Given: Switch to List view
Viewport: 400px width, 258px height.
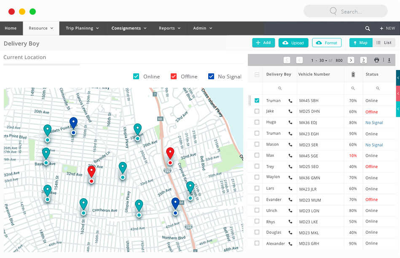Looking at the screenshot, I should 384,43.
